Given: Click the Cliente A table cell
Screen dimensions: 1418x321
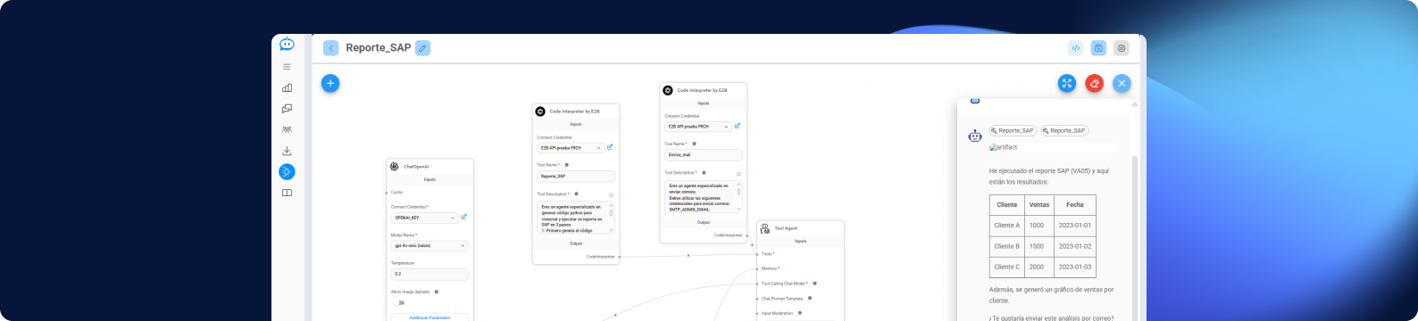Looking at the screenshot, I should click(x=1007, y=226).
